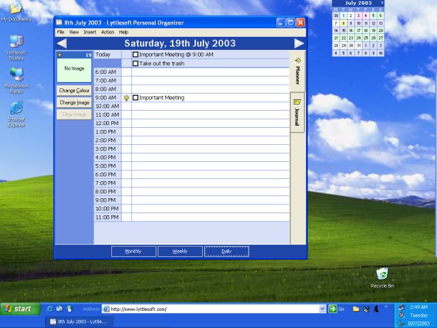Open the Action menu

click(x=108, y=32)
